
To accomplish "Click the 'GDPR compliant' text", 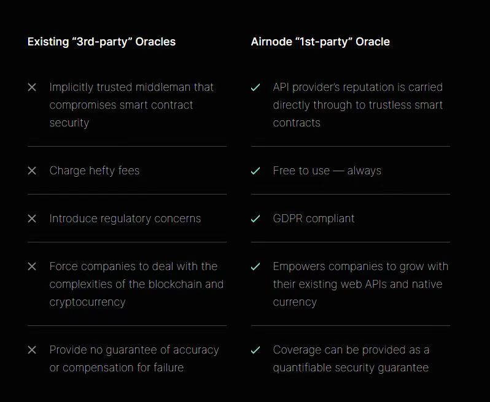I will [x=313, y=218].
